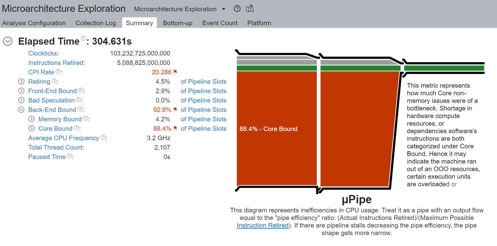Click the help question mark icon in header
The image size is (497, 246).
[237, 9]
